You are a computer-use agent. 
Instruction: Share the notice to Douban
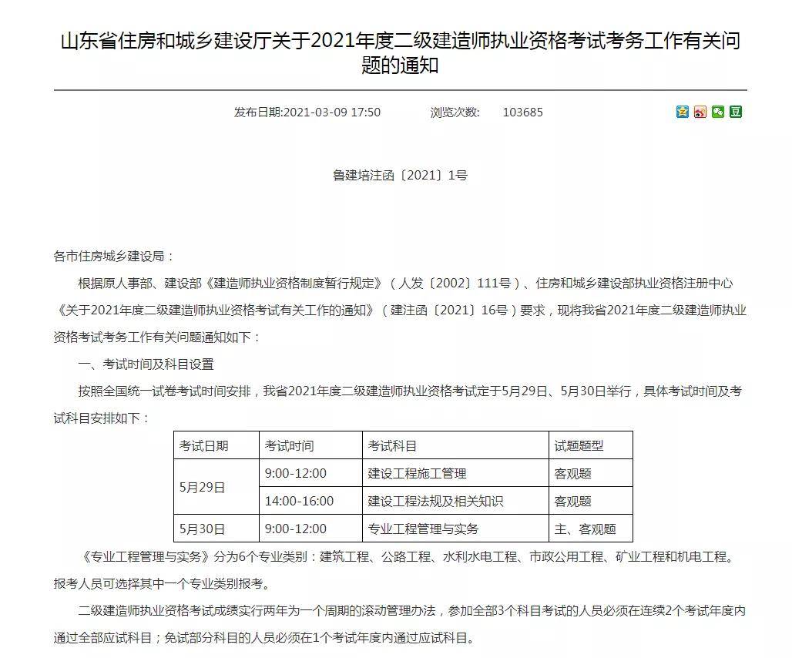coord(736,112)
